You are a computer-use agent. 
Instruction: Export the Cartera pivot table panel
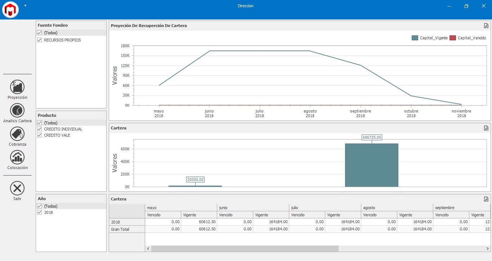(x=486, y=199)
